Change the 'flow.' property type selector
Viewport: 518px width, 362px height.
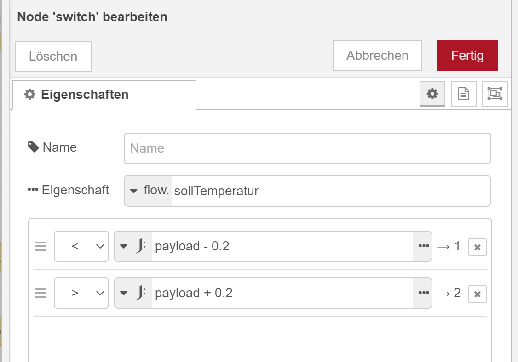pos(148,191)
